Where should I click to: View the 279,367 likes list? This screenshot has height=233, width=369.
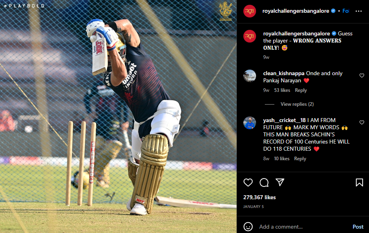(x=259, y=197)
